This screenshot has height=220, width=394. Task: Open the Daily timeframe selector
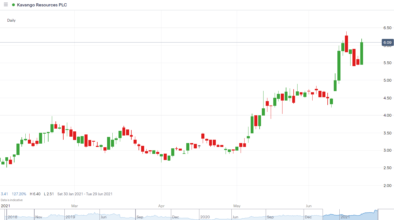click(11, 20)
